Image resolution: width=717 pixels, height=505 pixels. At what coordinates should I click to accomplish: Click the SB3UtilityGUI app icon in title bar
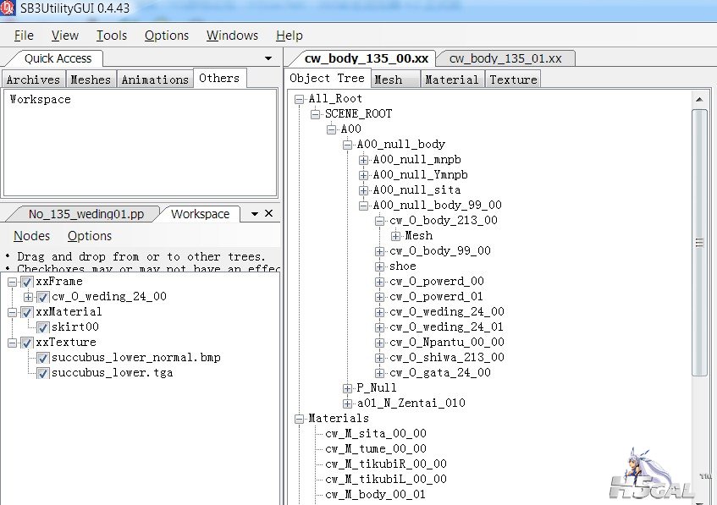coord(9,10)
